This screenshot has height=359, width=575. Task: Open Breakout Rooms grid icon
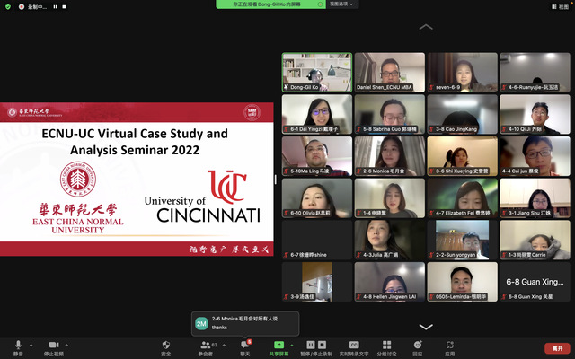click(387, 345)
